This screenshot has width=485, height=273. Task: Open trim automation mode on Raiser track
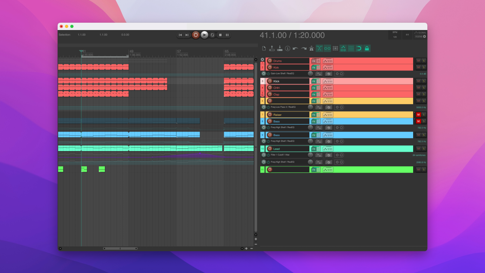(x=328, y=115)
